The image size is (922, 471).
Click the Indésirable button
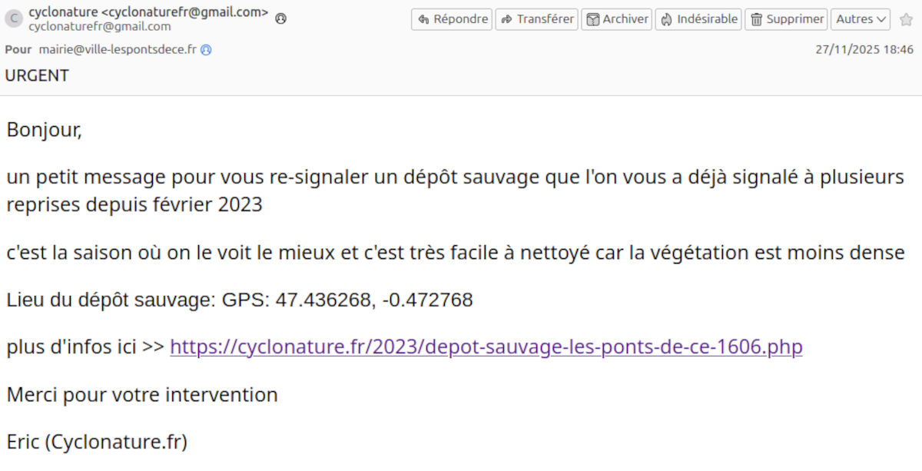pyautogui.click(x=698, y=19)
